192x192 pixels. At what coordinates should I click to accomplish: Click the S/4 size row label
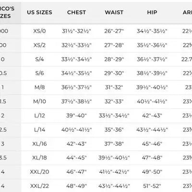pyautogui.click(x=39, y=59)
